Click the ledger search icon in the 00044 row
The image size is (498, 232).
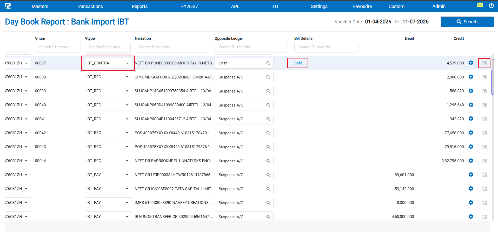pyautogui.click(x=268, y=161)
